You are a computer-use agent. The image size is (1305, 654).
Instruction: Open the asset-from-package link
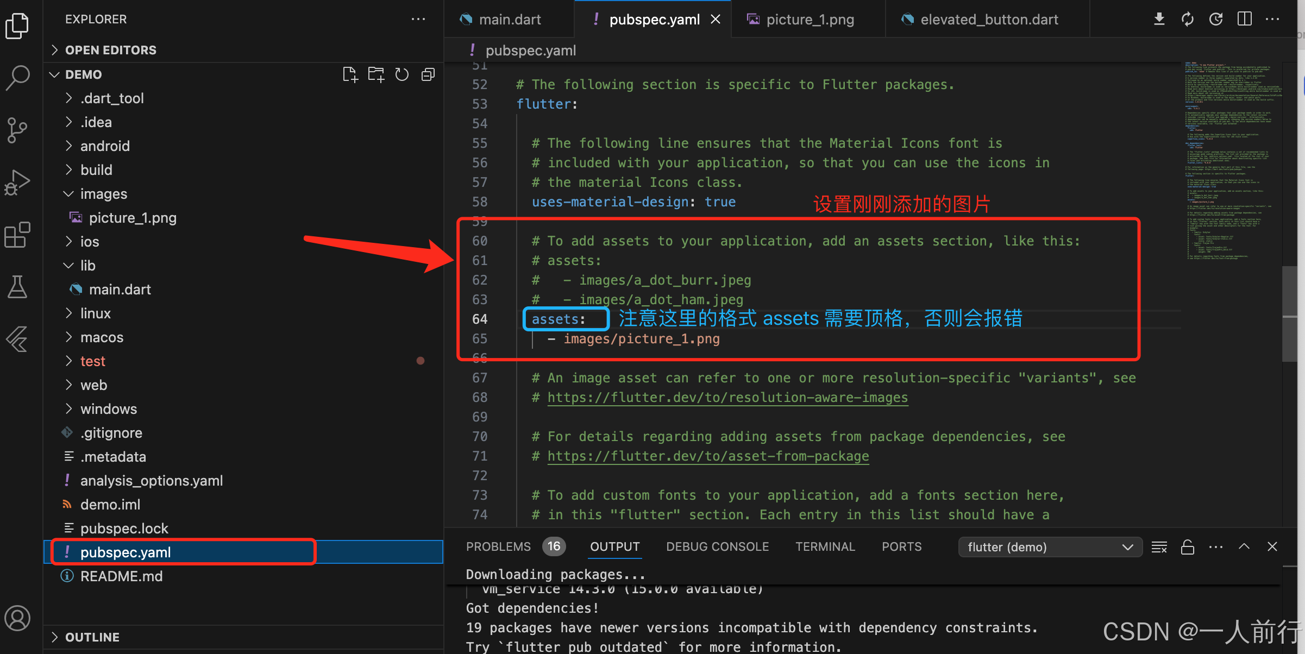pyautogui.click(x=708, y=456)
